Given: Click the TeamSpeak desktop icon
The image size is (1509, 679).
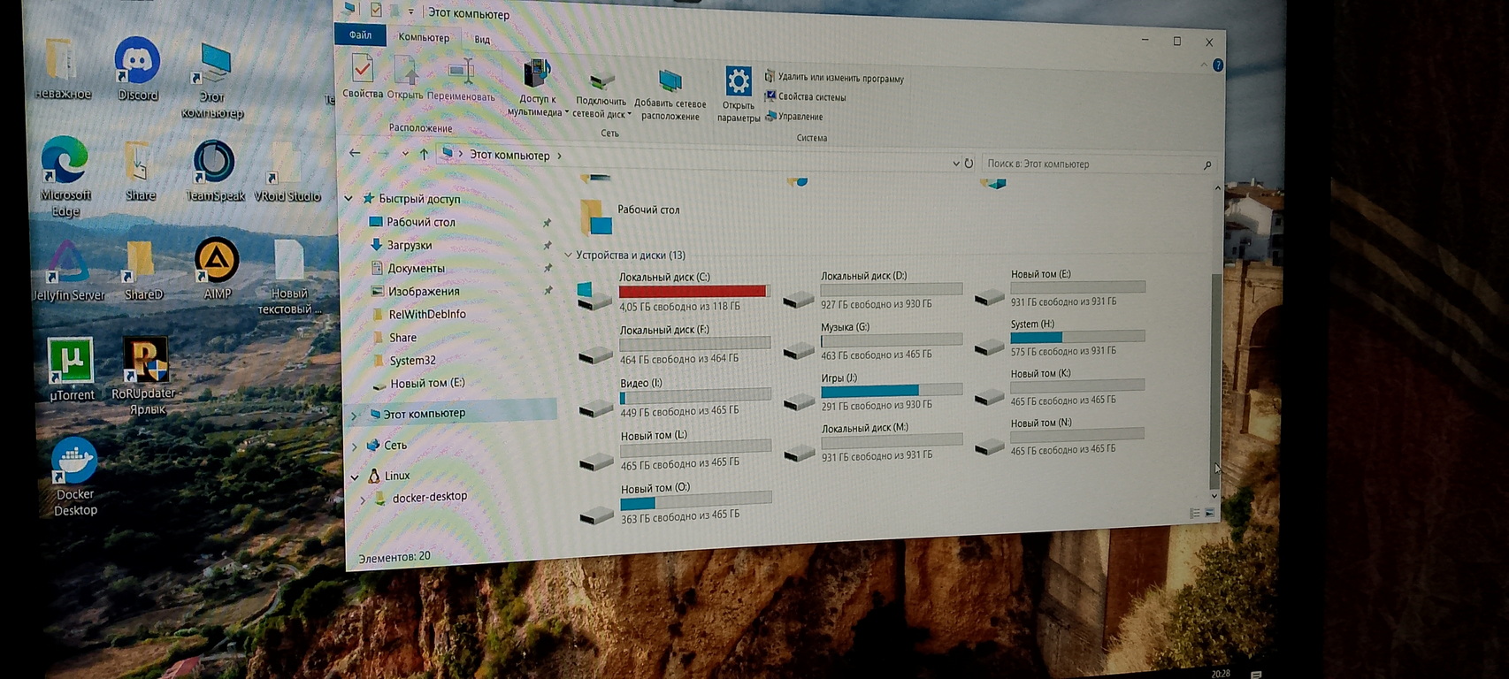Looking at the screenshot, I should click(x=214, y=163).
